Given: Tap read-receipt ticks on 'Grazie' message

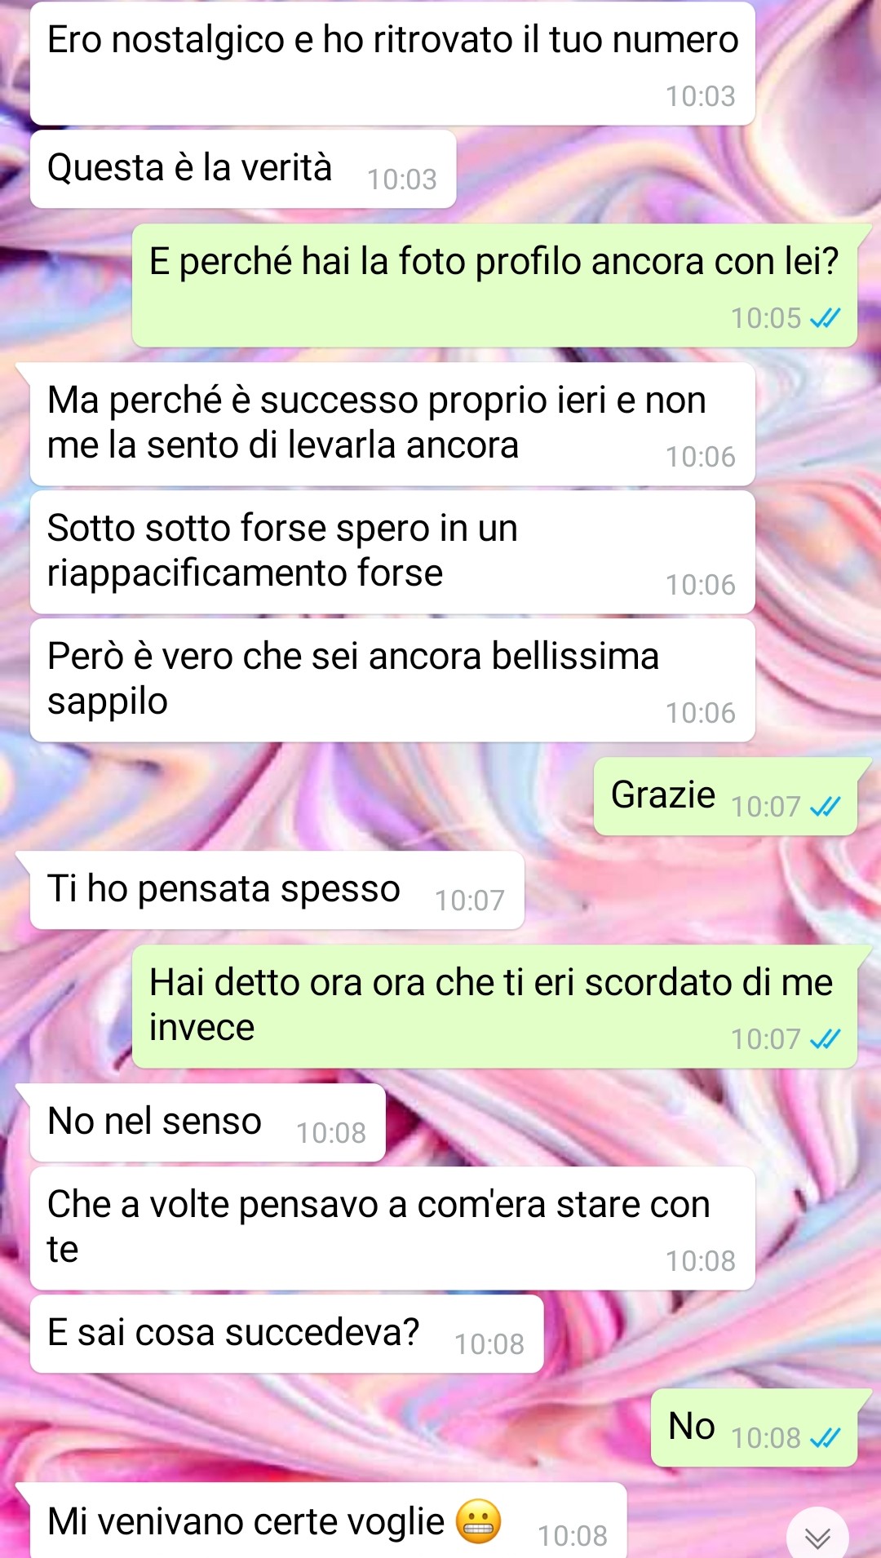Looking at the screenshot, I should point(825,807).
